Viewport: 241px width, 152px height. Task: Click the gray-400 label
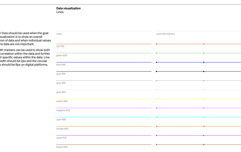(x=61, y=92)
